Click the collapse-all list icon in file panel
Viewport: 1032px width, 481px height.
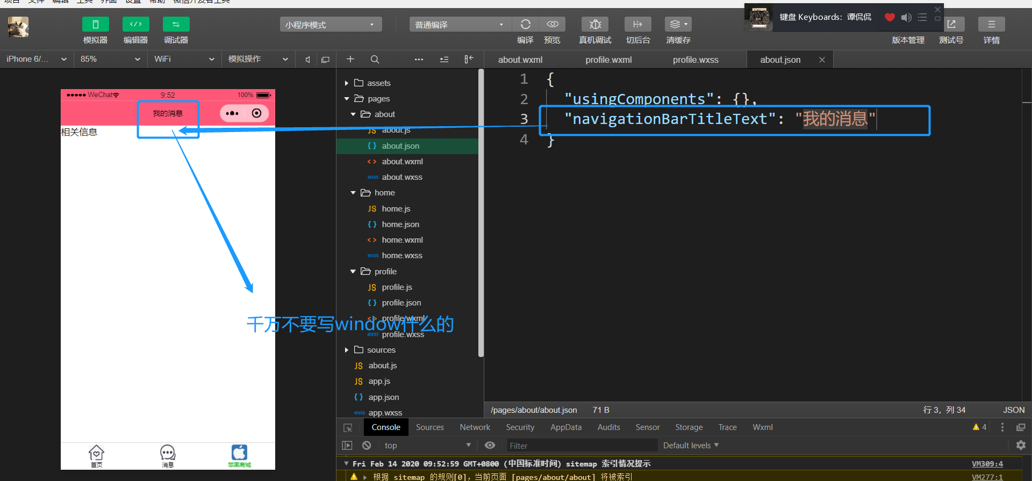tap(444, 59)
